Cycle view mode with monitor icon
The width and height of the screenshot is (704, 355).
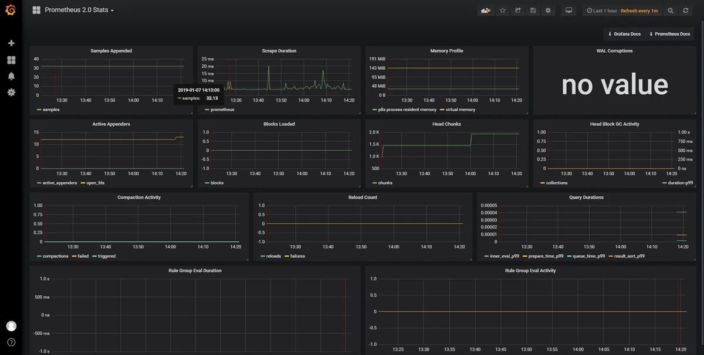(x=568, y=11)
